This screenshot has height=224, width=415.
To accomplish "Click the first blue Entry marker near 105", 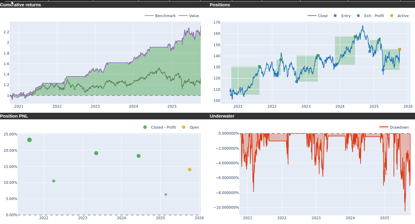I will click(x=231, y=95).
